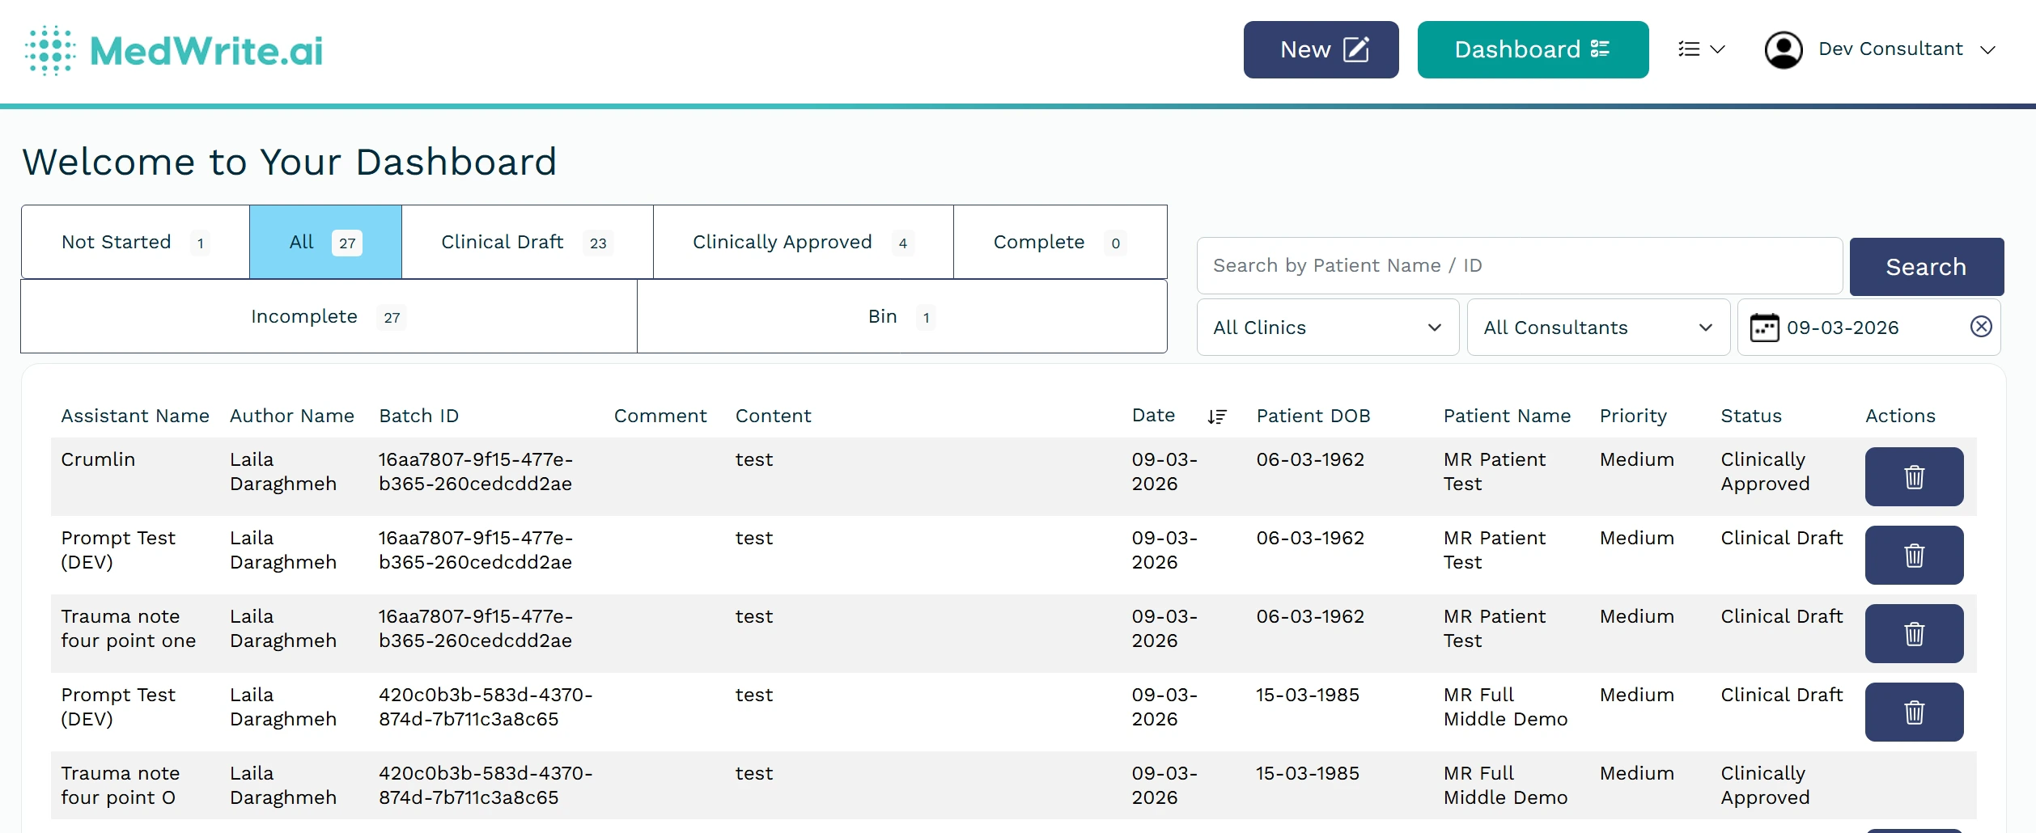2036x833 pixels.
Task: Delete the Prompt Test (DEV) MR Full Middle Demo row
Action: [1914, 712]
